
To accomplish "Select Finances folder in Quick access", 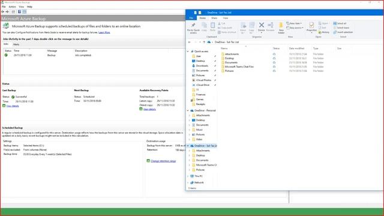I will coord(200,95).
